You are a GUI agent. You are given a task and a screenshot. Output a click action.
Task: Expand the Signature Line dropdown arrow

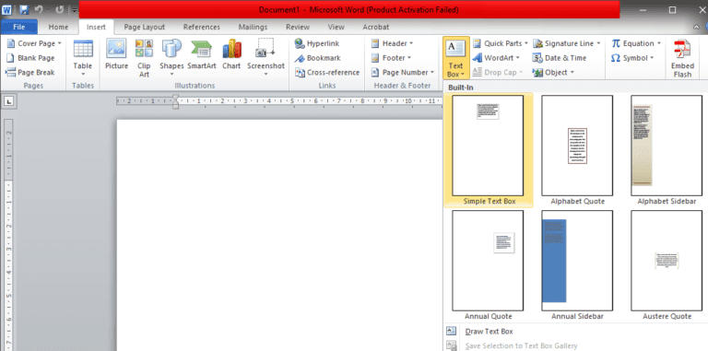(x=598, y=44)
